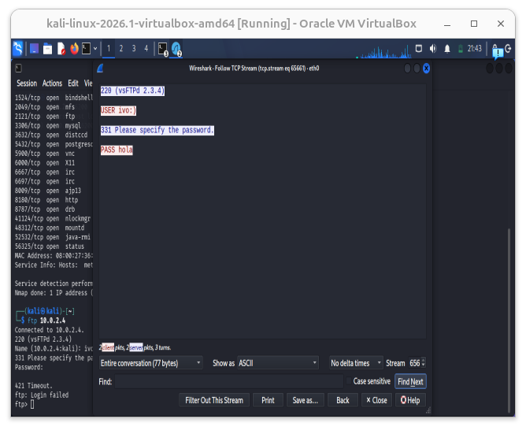Click the Wireshark fin icon in title bar

click(100, 69)
